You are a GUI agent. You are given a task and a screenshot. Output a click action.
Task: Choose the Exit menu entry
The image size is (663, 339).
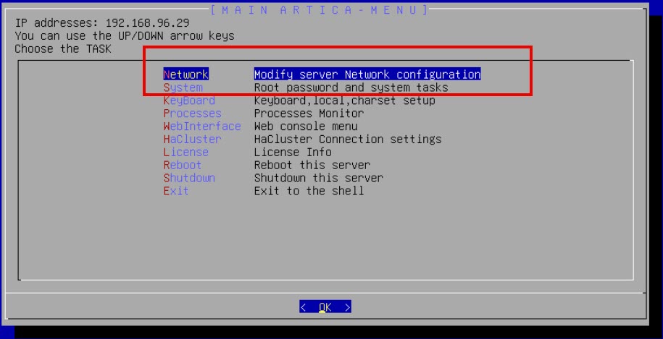click(x=176, y=192)
